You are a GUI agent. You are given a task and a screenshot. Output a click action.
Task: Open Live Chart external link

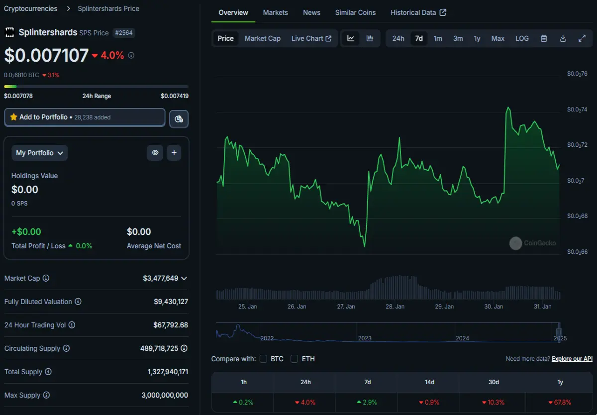tap(311, 38)
